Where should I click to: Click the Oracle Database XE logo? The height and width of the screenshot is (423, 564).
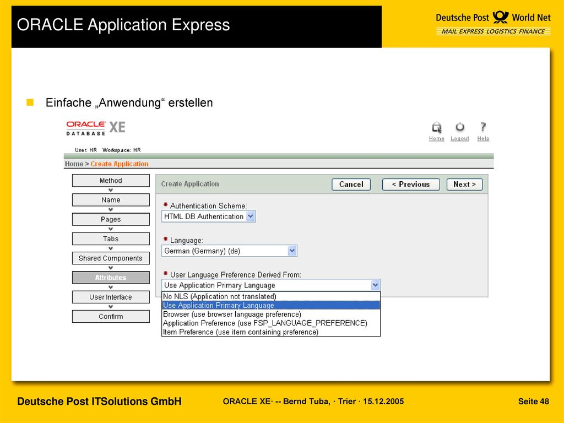click(x=96, y=128)
